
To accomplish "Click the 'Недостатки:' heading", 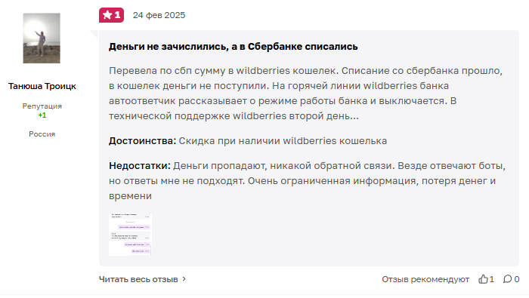I will [140, 166].
